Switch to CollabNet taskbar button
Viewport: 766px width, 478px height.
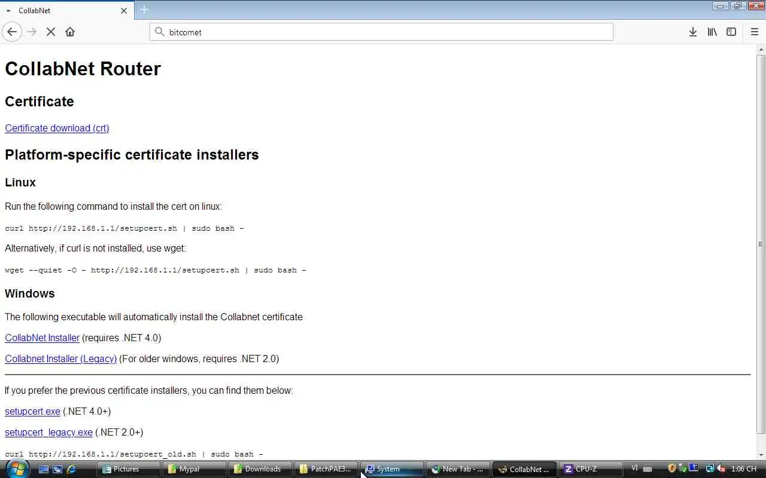(524, 469)
